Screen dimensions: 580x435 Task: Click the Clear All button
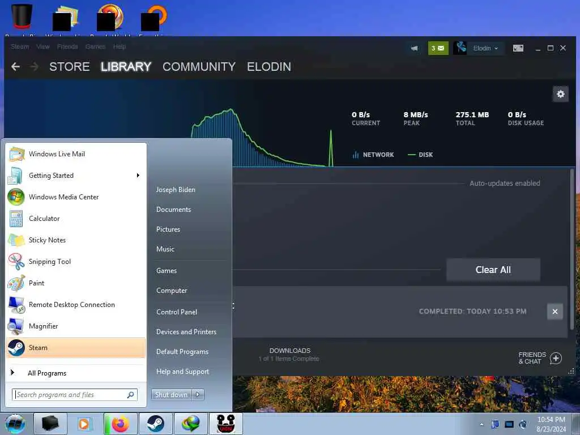(x=493, y=270)
